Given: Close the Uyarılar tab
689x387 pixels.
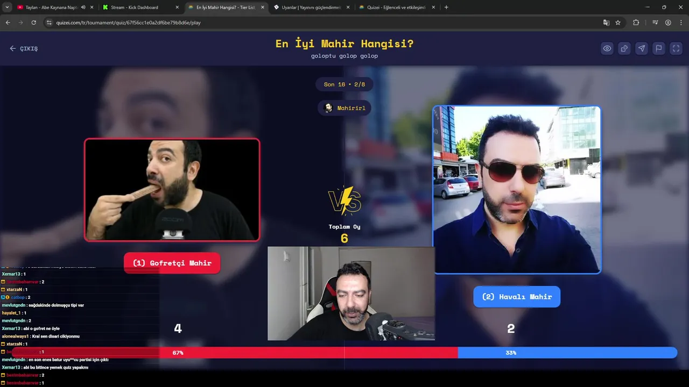Looking at the screenshot, I should [x=348, y=8].
